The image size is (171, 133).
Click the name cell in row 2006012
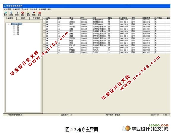(x=75, y=45)
